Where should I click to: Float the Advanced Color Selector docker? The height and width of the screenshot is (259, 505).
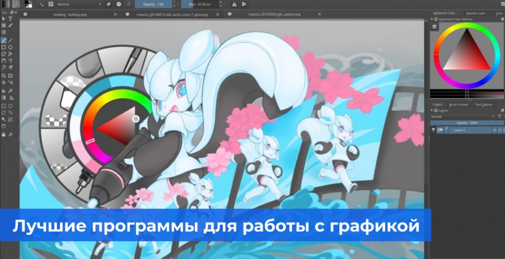click(x=503, y=19)
